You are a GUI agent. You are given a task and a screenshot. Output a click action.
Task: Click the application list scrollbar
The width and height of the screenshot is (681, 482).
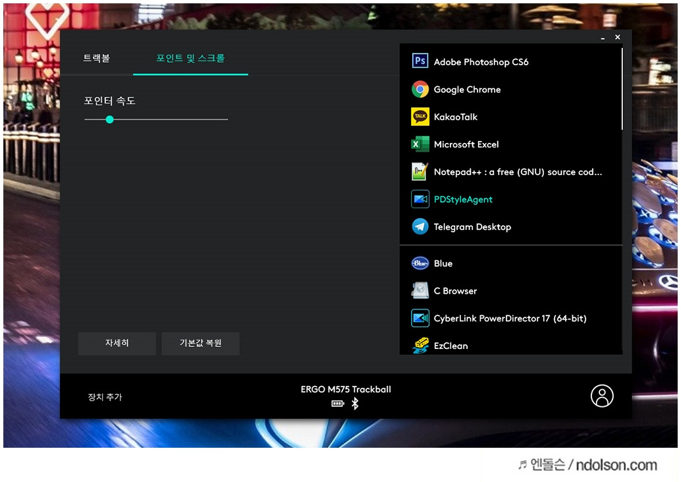(622, 89)
